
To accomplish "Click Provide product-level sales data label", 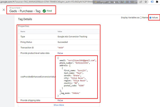I will [35, 53].
